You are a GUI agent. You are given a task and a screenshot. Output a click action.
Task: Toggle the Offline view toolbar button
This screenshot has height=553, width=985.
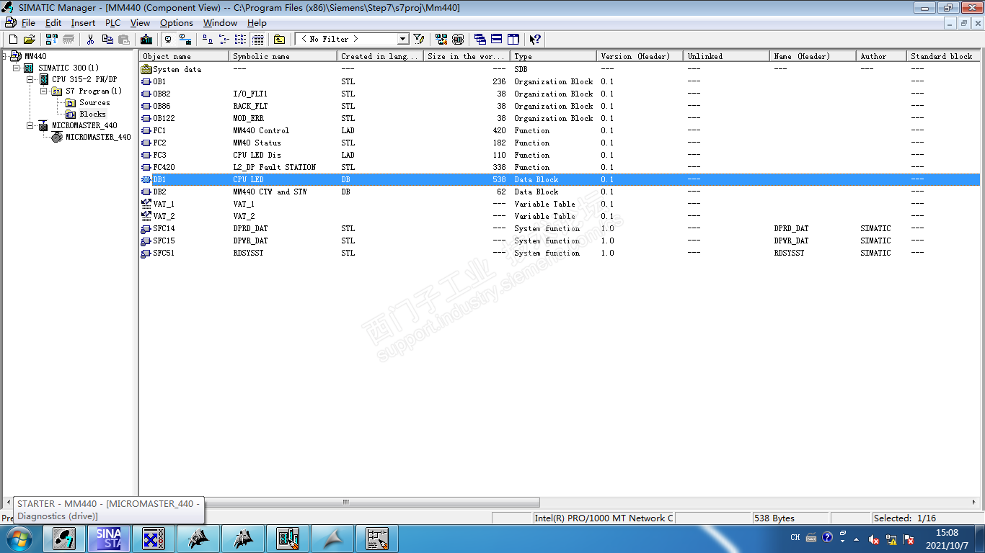[169, 39]
